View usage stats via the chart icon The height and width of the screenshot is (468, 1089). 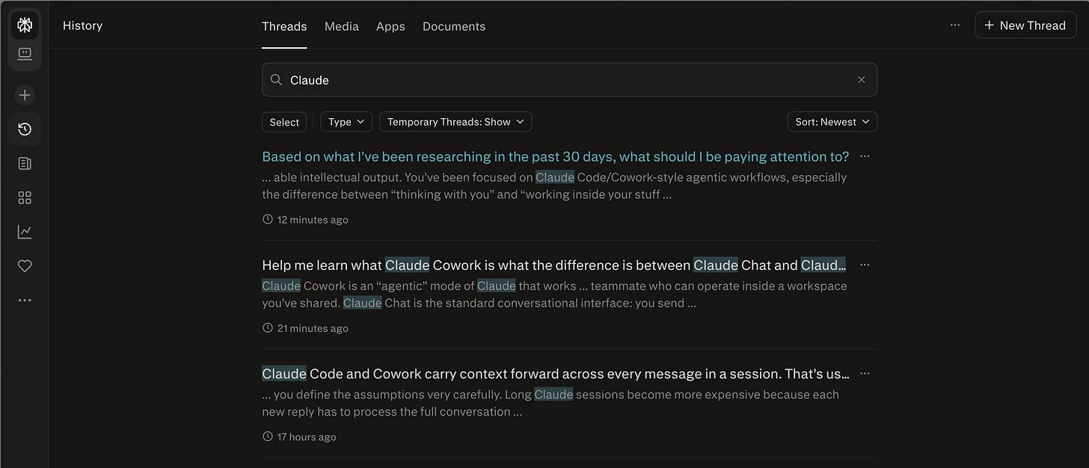coord(25,231)
